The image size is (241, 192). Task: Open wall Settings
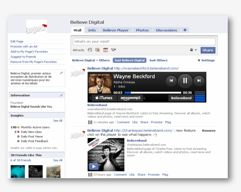point(206,60)
